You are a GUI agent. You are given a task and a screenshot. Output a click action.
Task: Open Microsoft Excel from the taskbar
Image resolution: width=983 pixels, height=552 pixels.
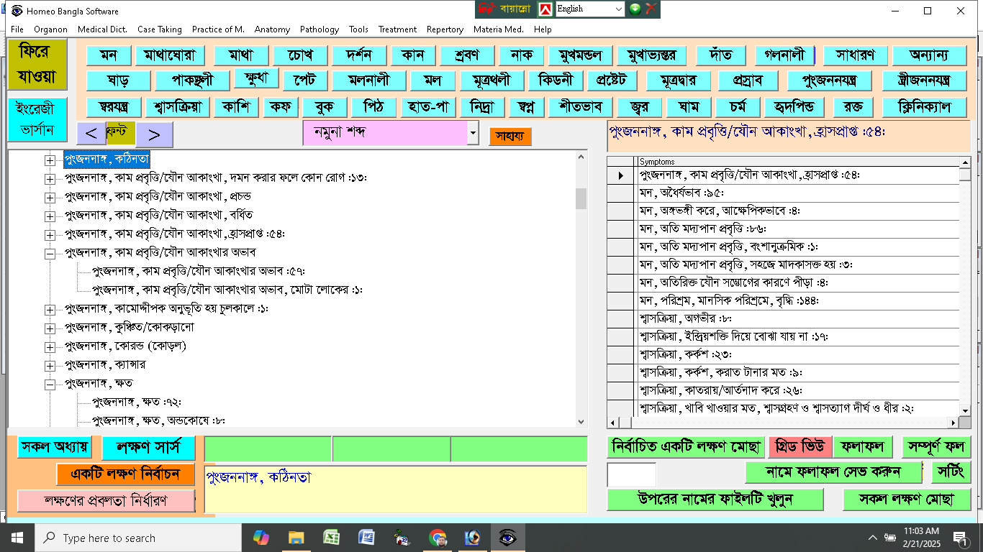tap(331, 538)
